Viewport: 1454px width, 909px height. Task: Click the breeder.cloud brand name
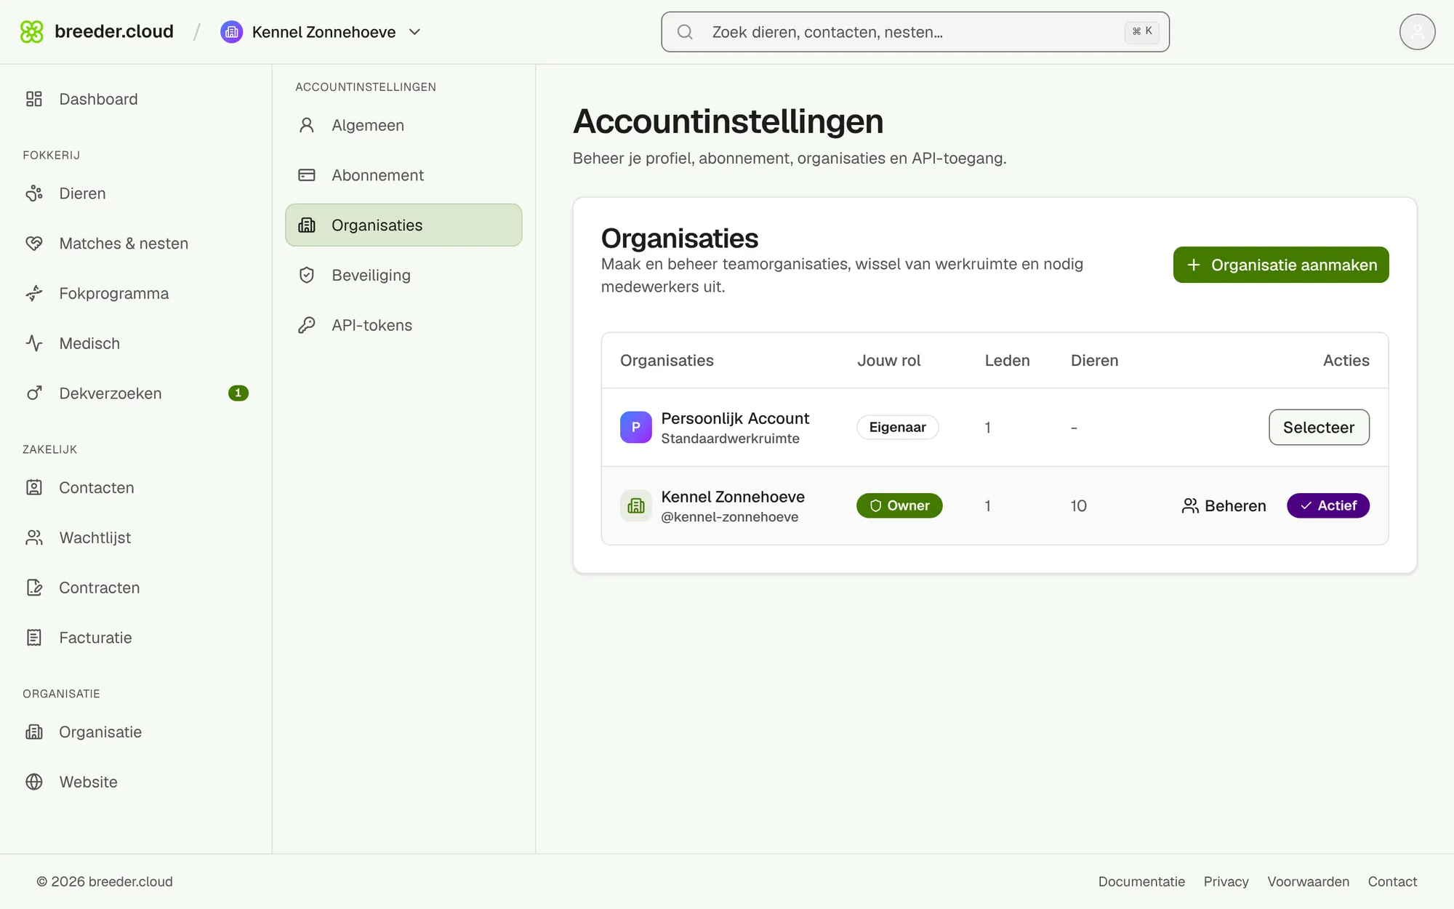114,32
